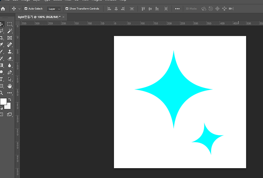Select the Dodge tool
The width and height of the screenshot is (263, 178).
1,72
